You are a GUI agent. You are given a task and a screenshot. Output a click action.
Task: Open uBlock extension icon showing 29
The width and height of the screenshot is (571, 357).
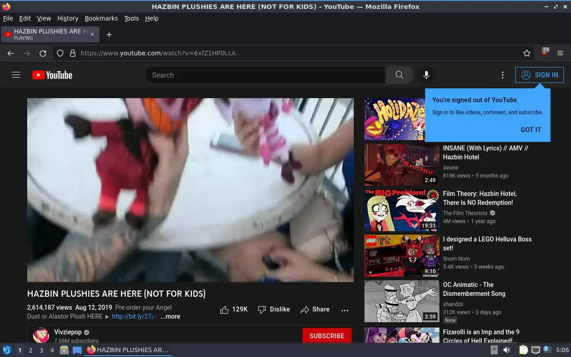point(544,53)
